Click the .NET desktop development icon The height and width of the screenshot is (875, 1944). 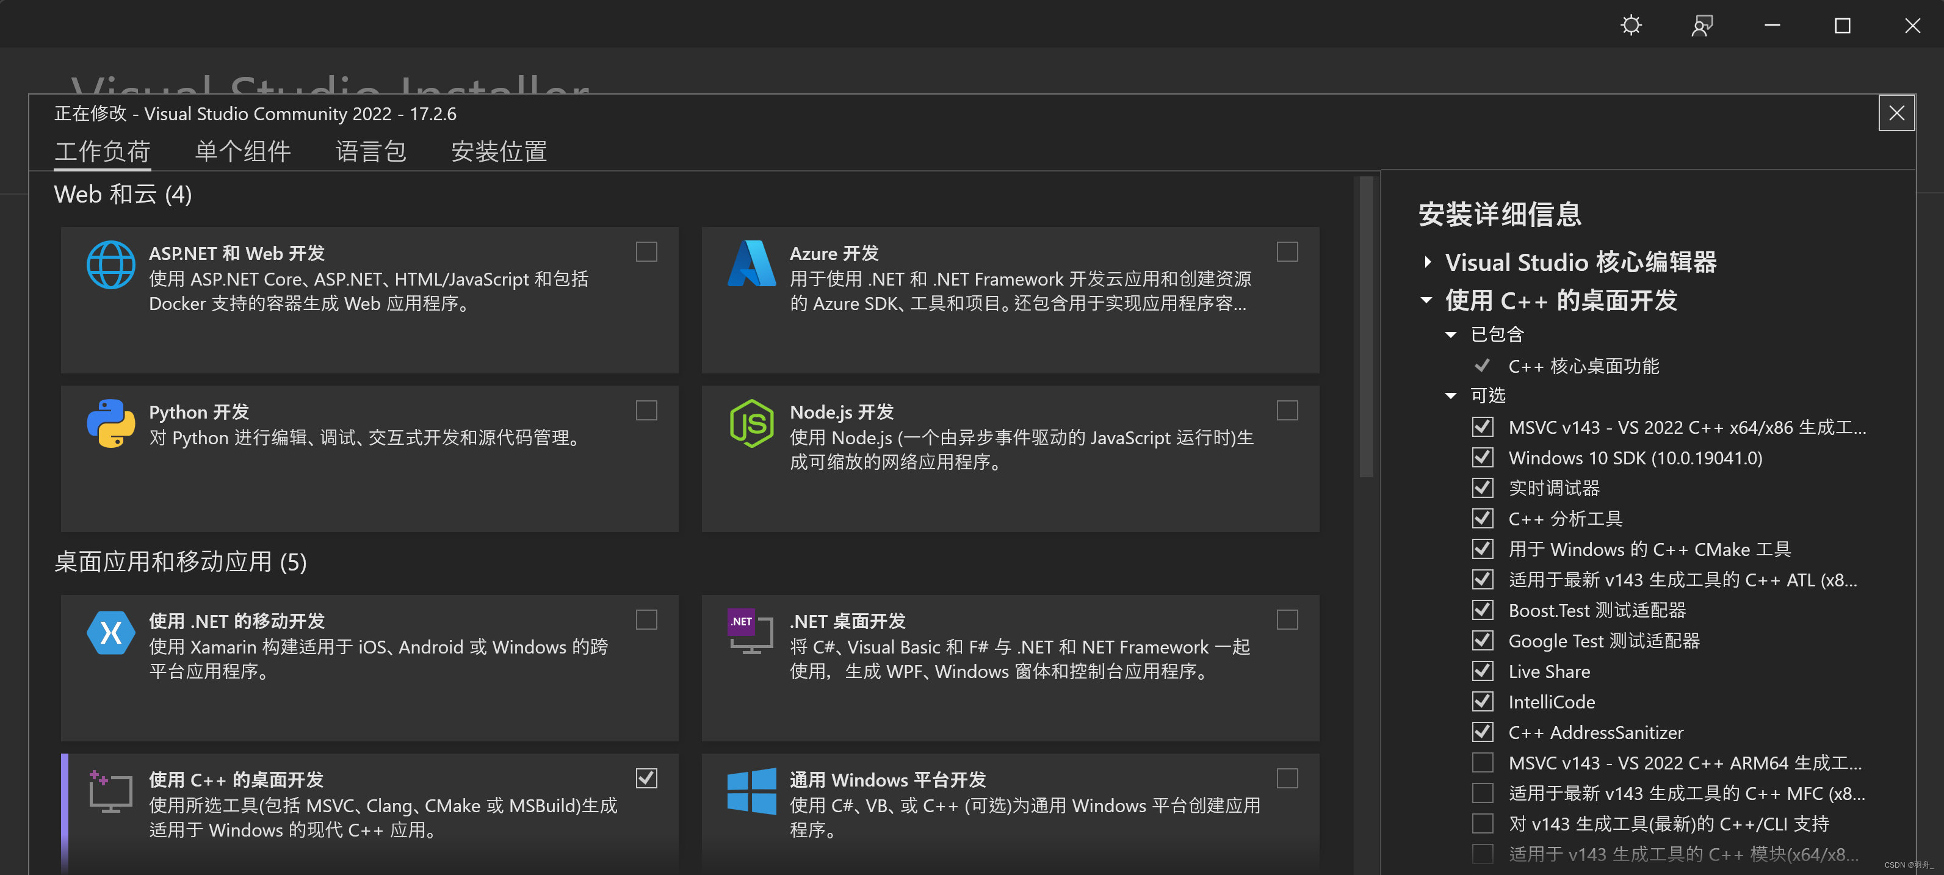pos(750,630)
